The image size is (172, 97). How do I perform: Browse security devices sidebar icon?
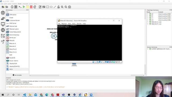pos(3,30)
